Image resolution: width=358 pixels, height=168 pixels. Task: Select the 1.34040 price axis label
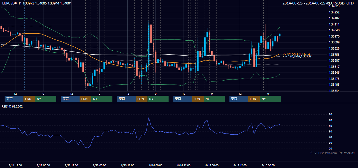point(334,30)
